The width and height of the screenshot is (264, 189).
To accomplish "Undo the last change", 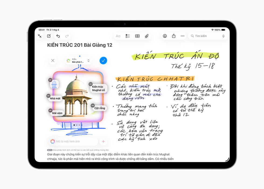I will [x=58, y=36].
